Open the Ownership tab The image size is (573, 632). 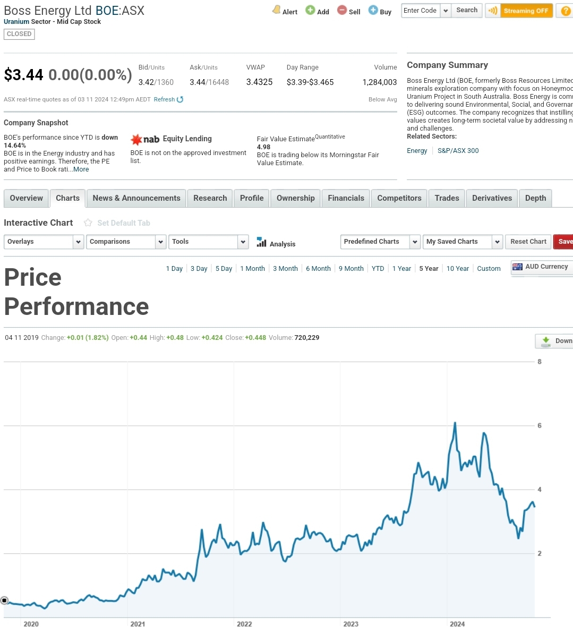[295, 198]
